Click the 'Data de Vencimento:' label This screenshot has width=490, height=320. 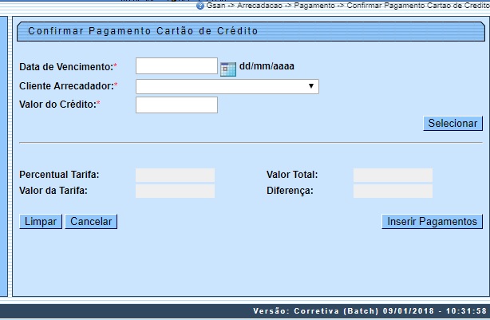(x=66, y=67)
